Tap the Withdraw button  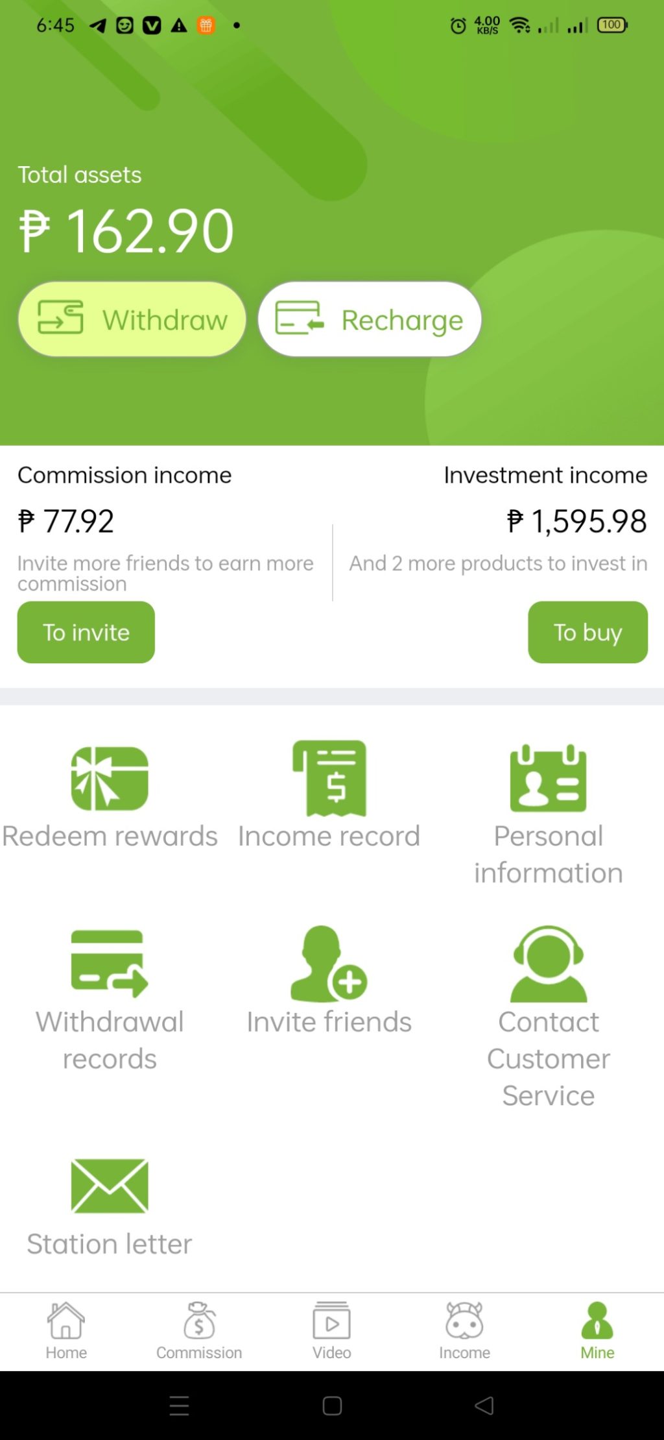pos(132,319)
